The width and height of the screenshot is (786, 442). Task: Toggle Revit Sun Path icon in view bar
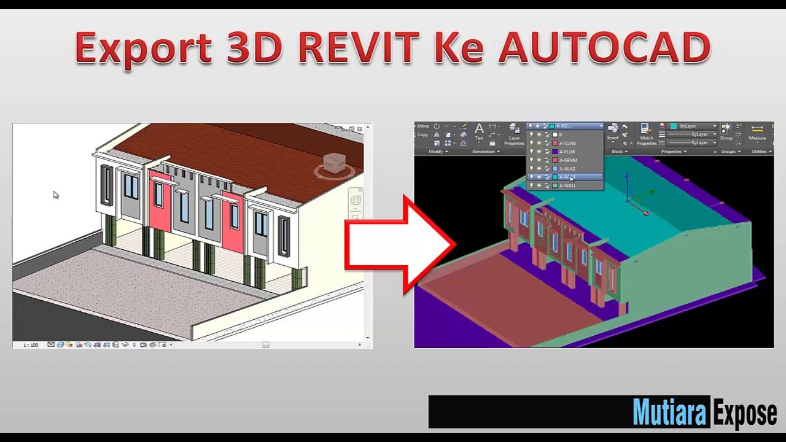[x=69, y=344]
